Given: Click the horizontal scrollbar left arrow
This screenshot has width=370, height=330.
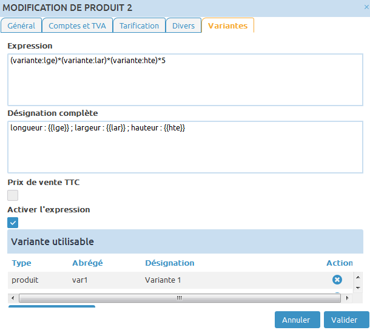Looking at the screenshot, I should pyautogui.click(x=12, y=298).
